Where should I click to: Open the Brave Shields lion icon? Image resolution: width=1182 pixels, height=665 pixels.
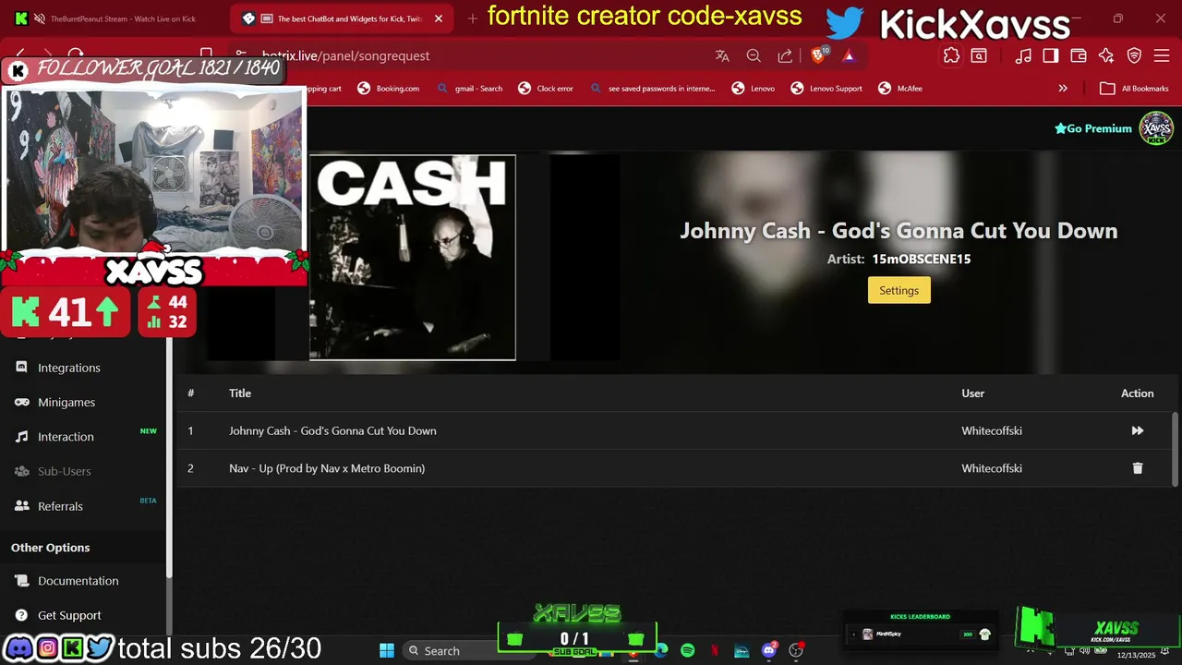pyautogui.click(x=818, y=55)
